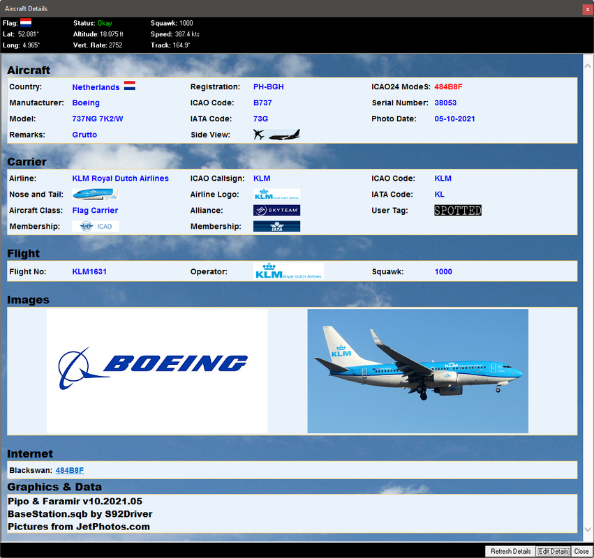Screen dimensions: 594x558
Task: Click the carrier ICAO Code KLM value
Action: pos(443,179)
